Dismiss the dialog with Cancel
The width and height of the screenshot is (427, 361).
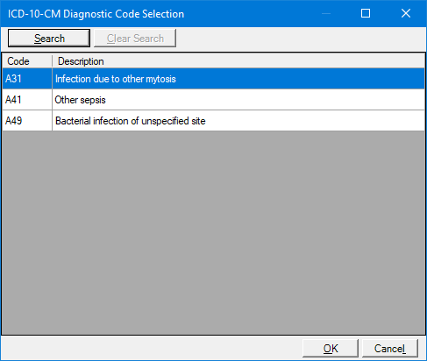pos(390,348)
